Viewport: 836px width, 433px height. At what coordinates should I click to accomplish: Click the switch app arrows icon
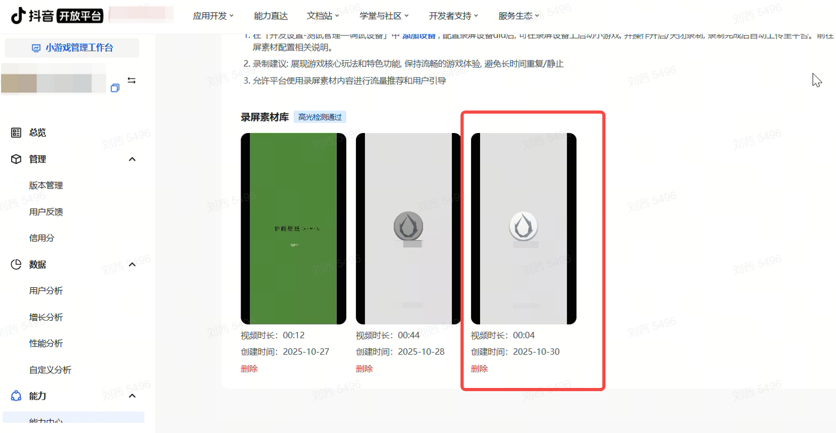point(132,81)
